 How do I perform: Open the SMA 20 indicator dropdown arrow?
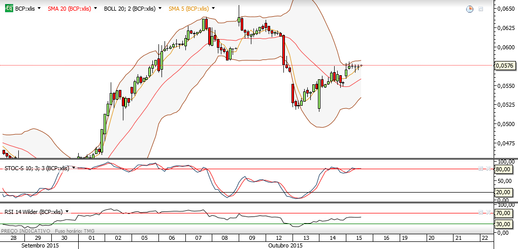point(95,9)
